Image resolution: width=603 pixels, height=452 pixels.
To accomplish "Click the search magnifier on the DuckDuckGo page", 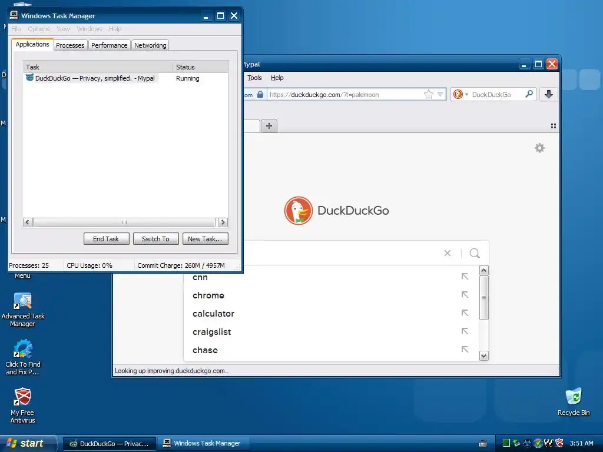I will 475,253.
